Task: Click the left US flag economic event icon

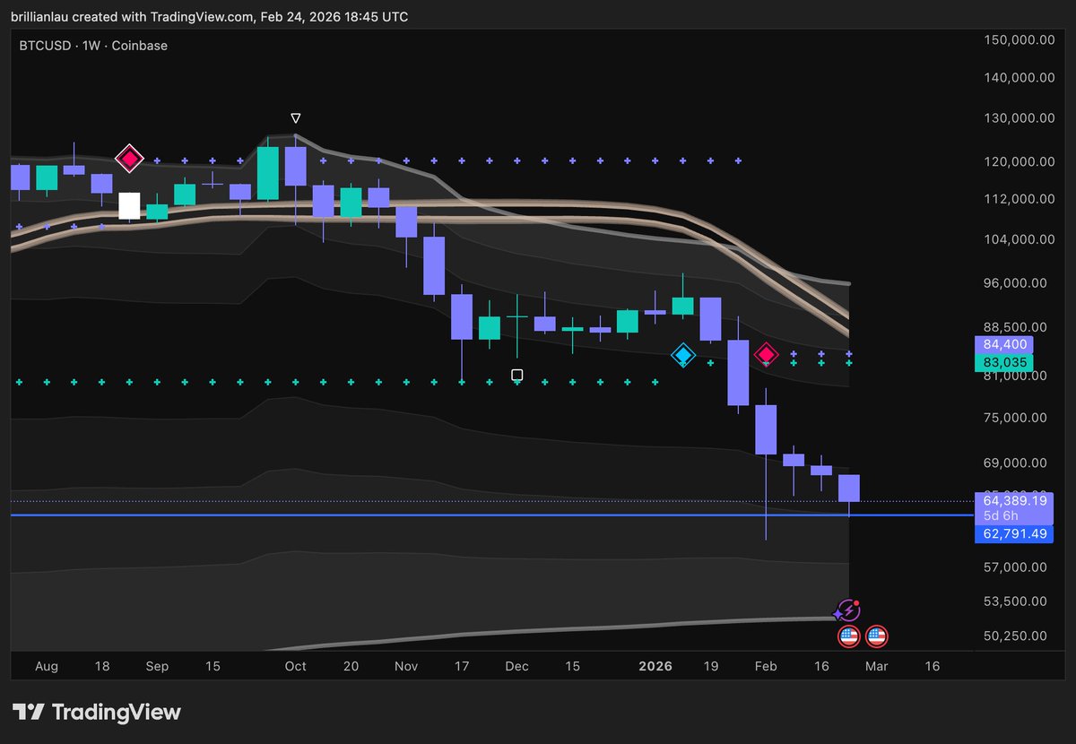Action: (848, 637)
